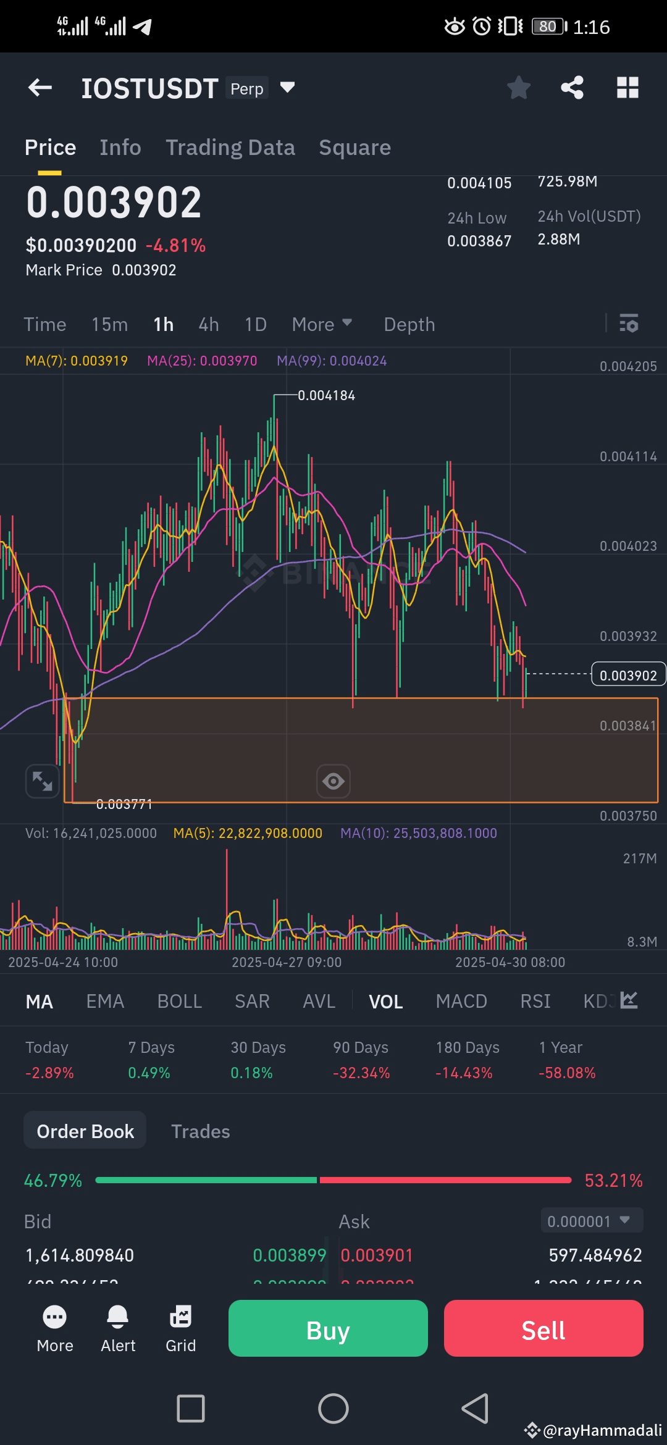Tap the back arrow icon
The height and width of the screenshot is (1445, 667).
click(x=40, y=88)
